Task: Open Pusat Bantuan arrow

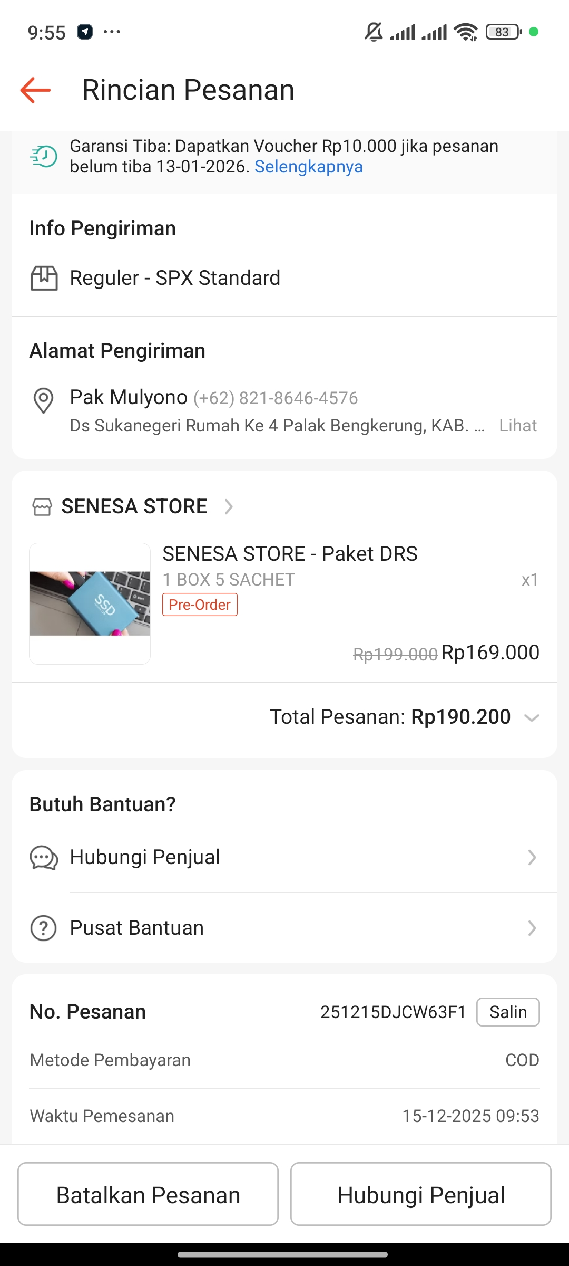Action: pos(532,928)
